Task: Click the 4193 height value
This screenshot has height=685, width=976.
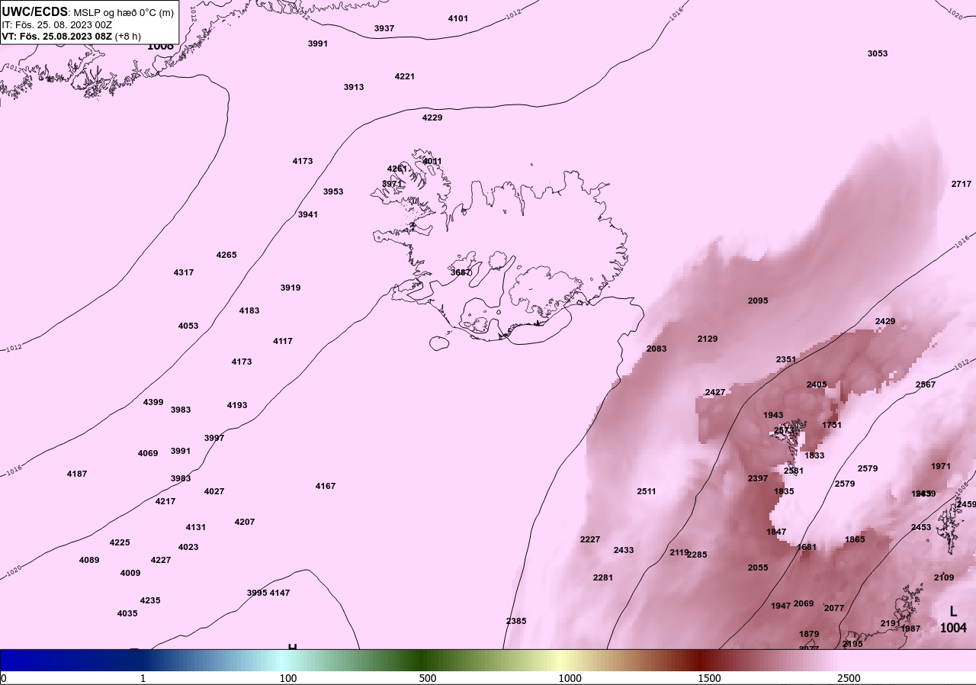Action: click(237, 405)
